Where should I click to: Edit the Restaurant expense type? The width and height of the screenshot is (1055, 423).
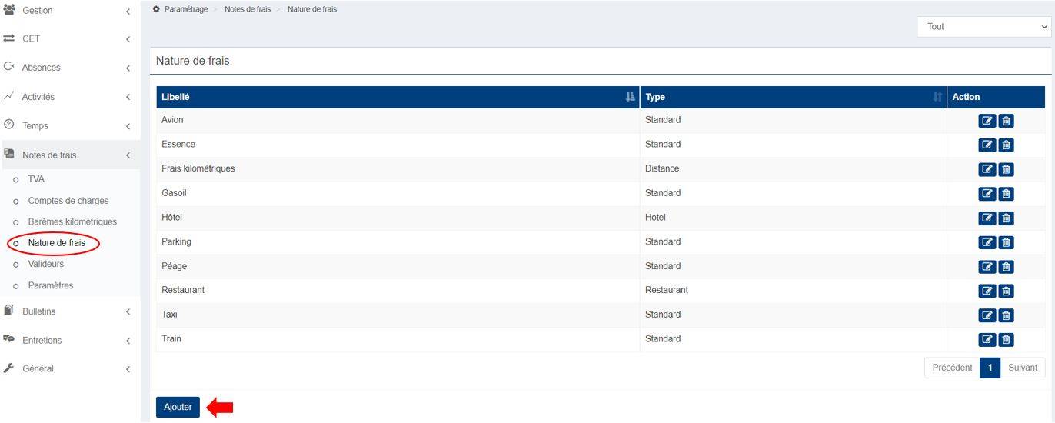tap(987, 291)
